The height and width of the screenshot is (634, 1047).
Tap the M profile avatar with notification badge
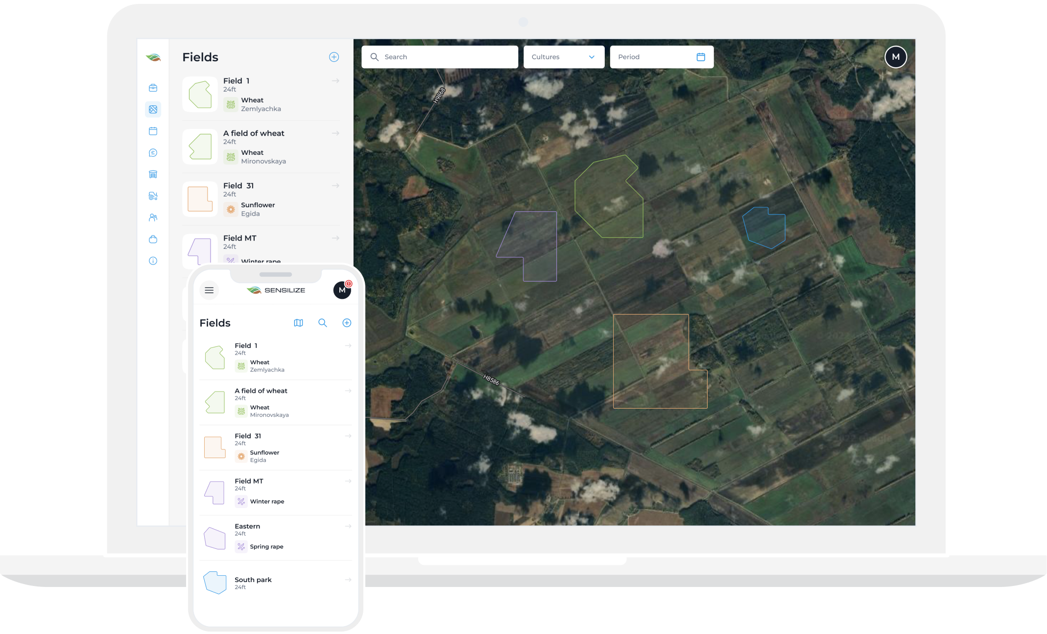click(x=342, y=290)
